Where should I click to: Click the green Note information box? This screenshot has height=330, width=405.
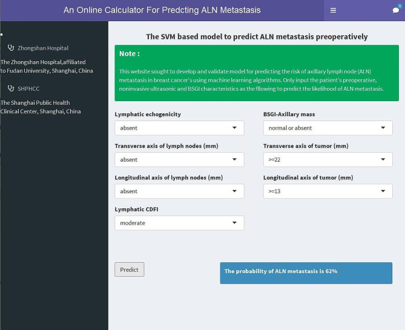[257, 73]
